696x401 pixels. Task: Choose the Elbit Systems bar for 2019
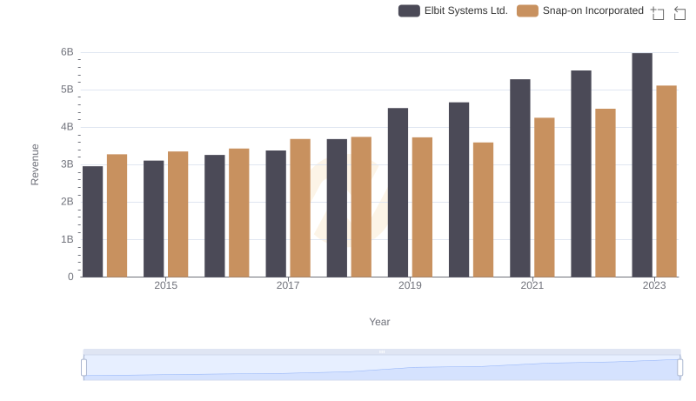tap(398, 192)
